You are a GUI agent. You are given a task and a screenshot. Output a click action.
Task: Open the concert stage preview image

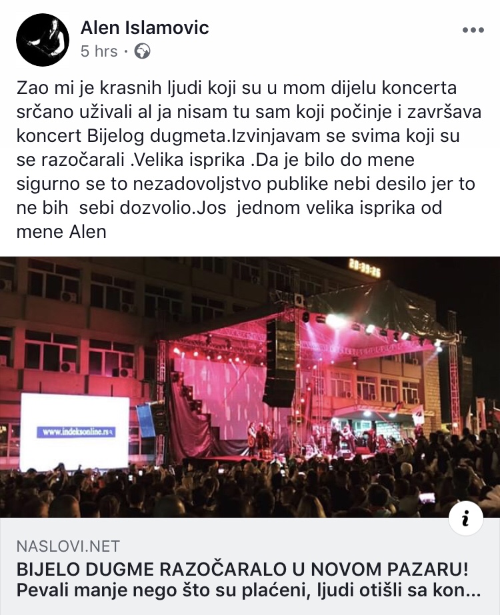[x=250, y=387]
